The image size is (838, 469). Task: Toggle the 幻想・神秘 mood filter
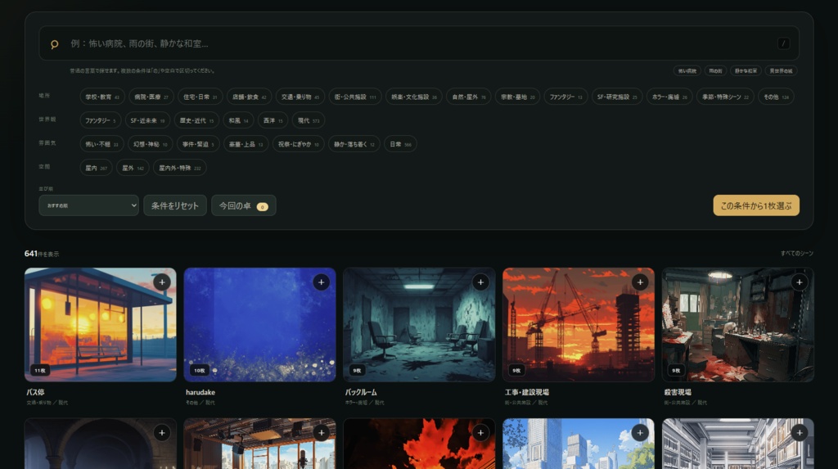tap(151, 144)
